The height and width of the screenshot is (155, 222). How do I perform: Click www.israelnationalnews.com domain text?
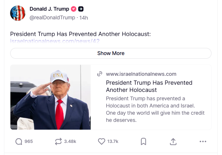click(141, 74)
